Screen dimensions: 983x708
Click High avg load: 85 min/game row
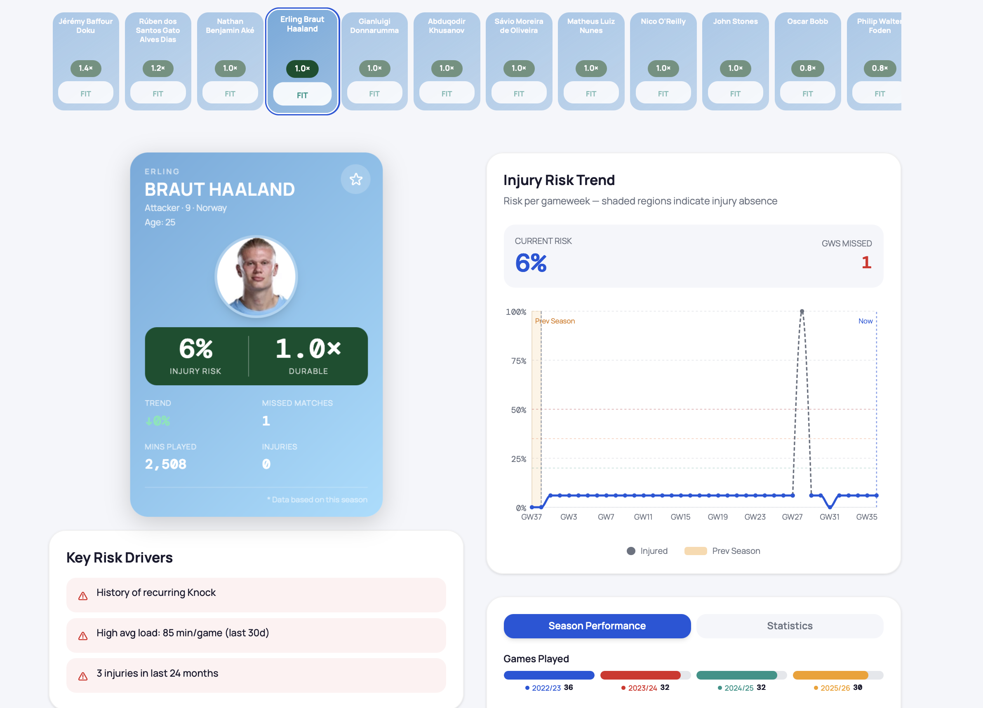256,635
